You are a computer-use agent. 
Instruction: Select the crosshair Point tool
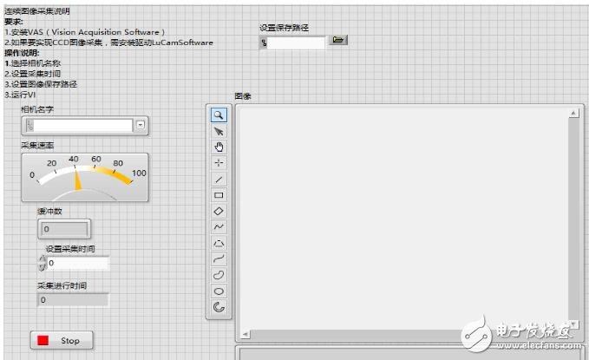pyautogui.click(x=219, y=162)
